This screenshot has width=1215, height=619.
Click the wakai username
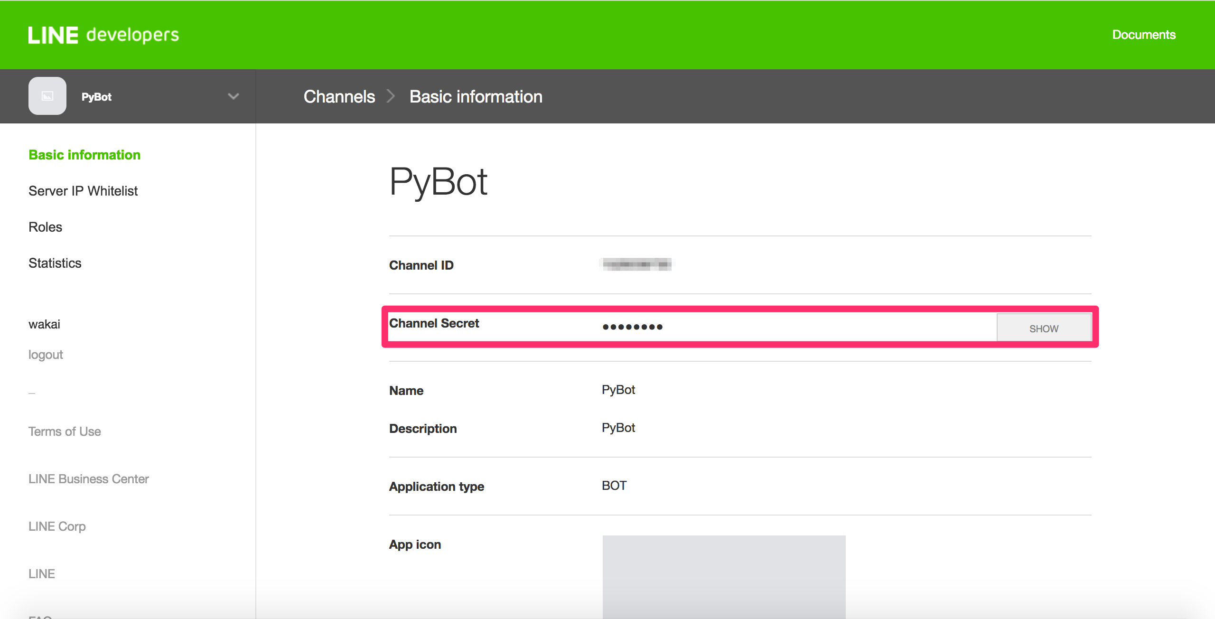(44, 324)
